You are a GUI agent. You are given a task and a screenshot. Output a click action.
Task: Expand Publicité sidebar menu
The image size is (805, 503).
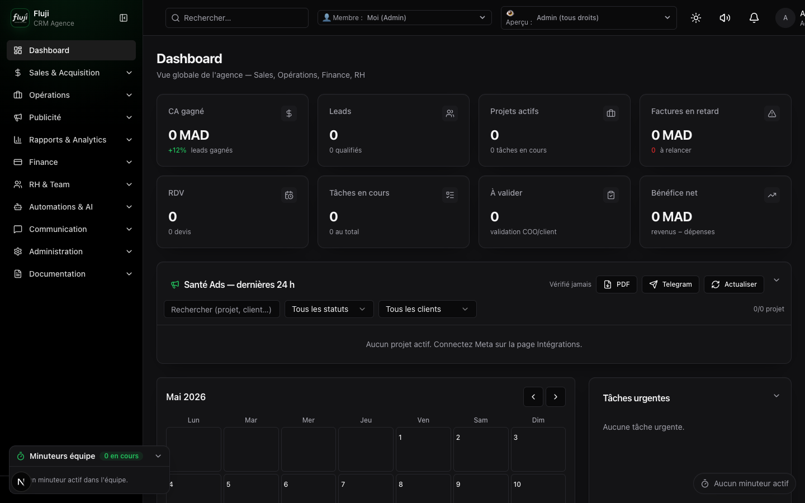pyautogui.click(x=71, y=117)
